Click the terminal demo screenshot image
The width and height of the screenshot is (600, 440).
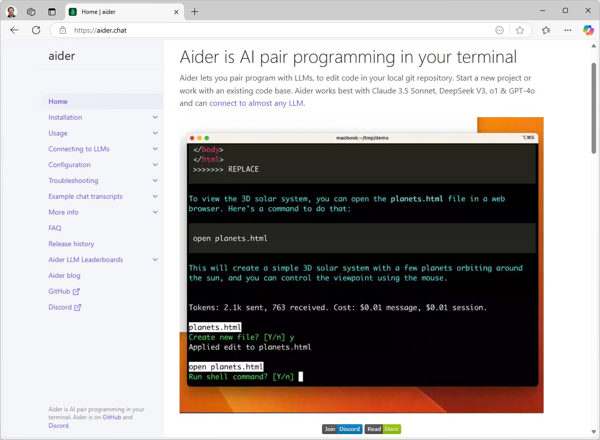click(362, 265)
